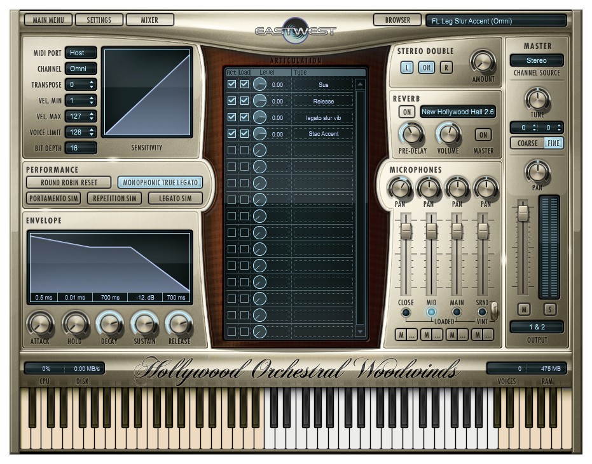Toggle Active checkbox for Stac Accent
Screen dimensions: 592x464
coord(232,133)
